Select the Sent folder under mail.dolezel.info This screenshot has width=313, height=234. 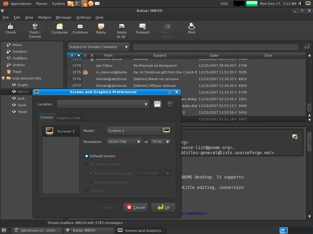(19, 105)
